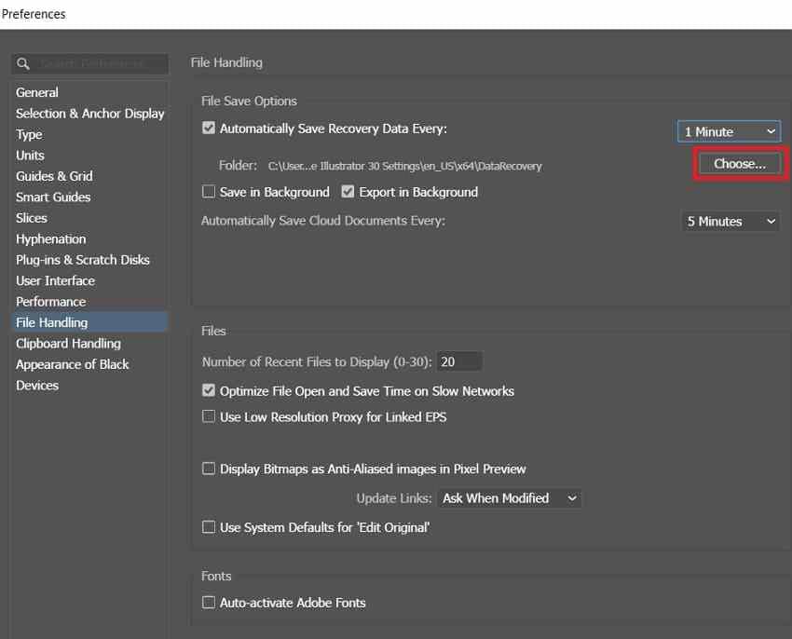Open General preferences
This screenshot has height=639, width=792.
[x=37, y=92]
